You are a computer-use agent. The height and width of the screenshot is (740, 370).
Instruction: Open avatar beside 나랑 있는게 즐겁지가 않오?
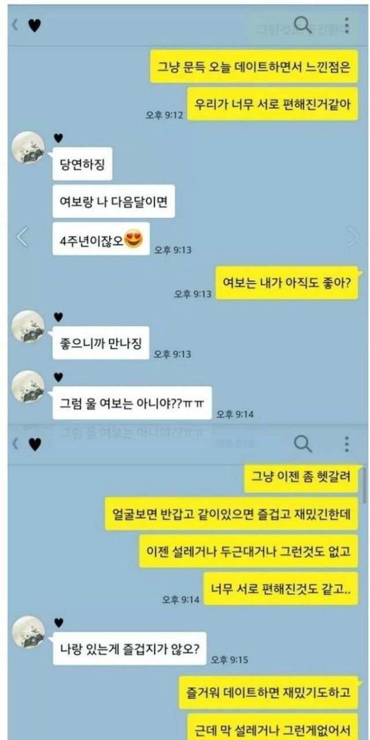pyautogui.click(x=28, y=632)
